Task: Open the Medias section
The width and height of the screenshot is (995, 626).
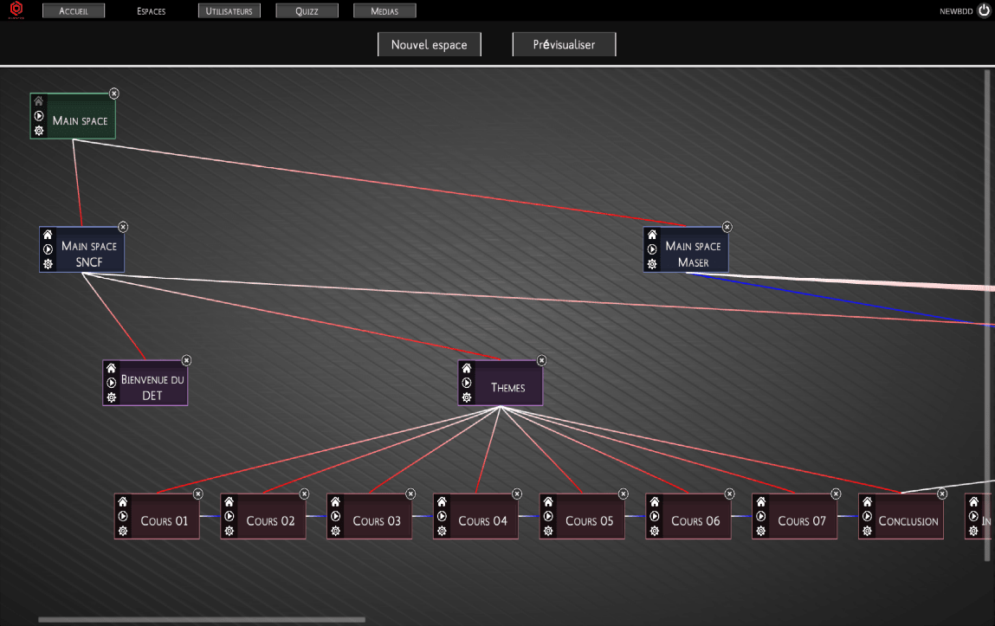Action: coord(384,10)
